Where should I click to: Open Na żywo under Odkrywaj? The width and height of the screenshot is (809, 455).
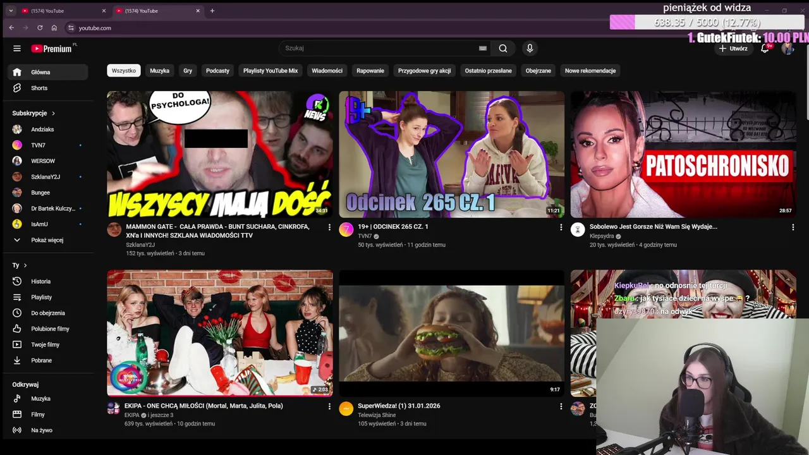point(48,430)
